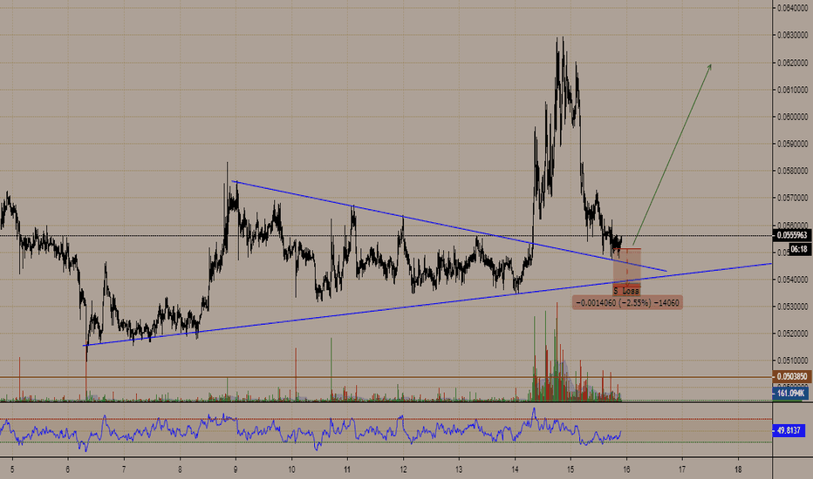The width and height of the screenshot is (813, 479).
Task: Click the -0.0014060 (-2.55%) -14060 risk label
Action: (627, 303)
